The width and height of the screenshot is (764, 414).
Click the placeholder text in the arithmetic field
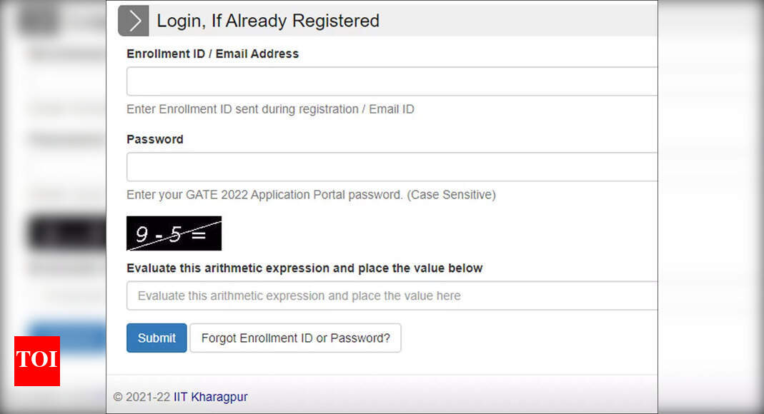[299, 295]
